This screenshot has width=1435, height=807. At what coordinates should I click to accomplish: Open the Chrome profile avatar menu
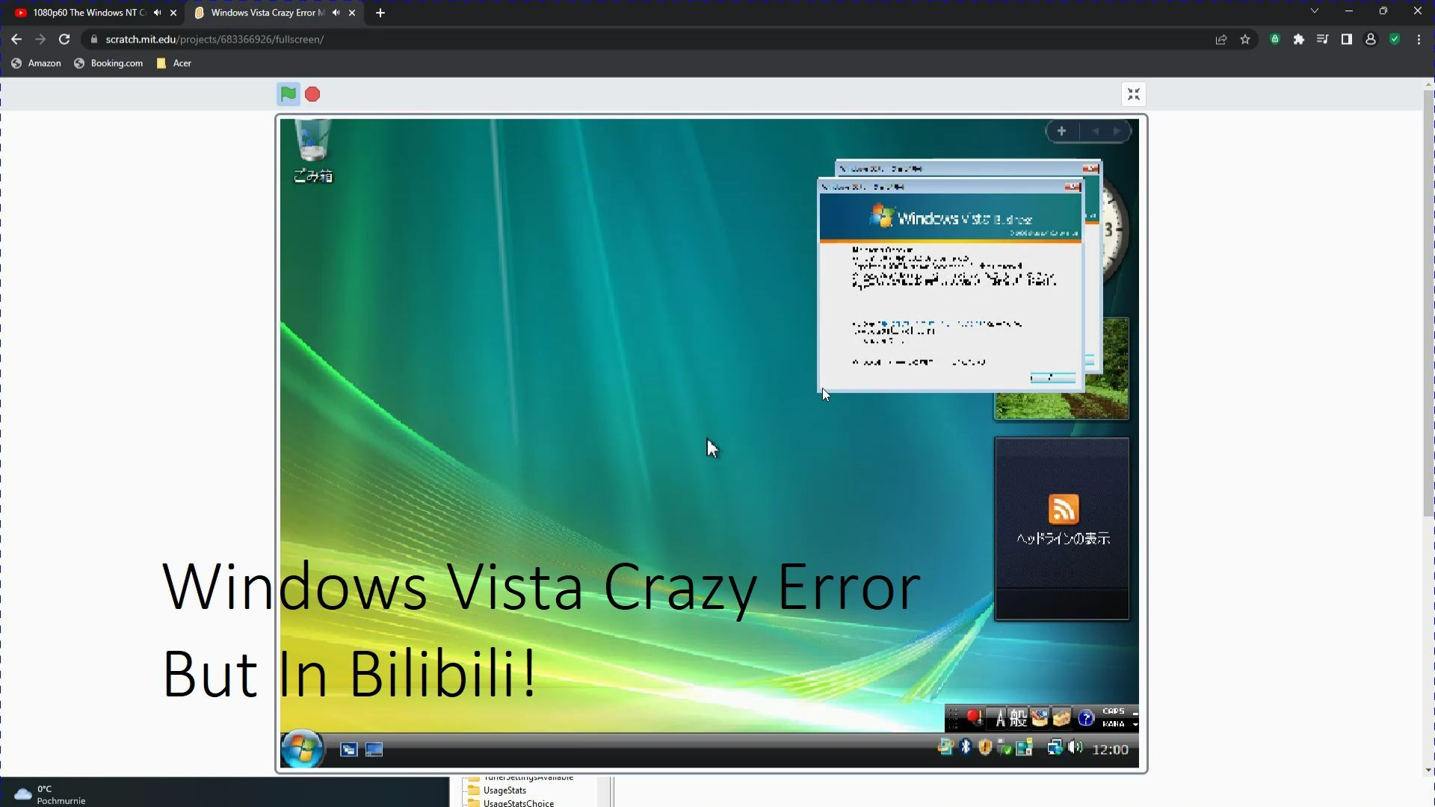point(1371,40)
